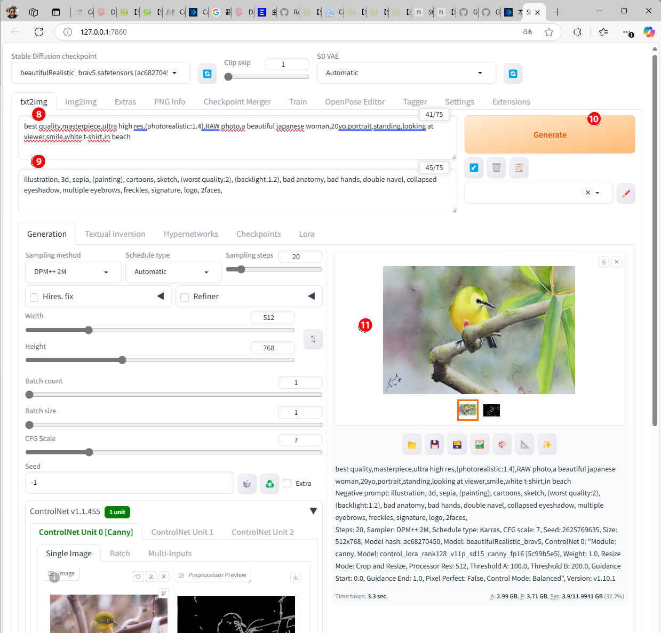Open output folder with yellow folder icon
This screenshot has height=633, width=661.
pyautogui.click(x=412, y=444)
